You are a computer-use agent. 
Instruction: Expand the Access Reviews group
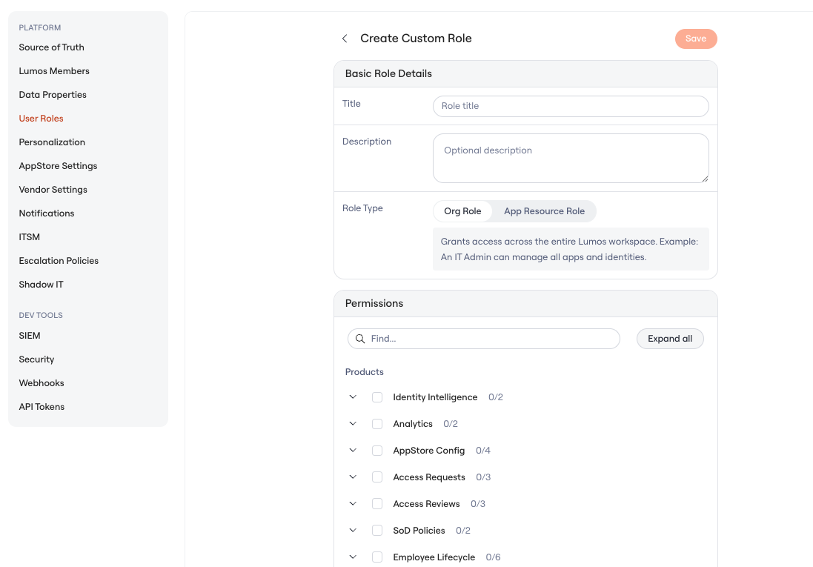(x=353, y=503)
